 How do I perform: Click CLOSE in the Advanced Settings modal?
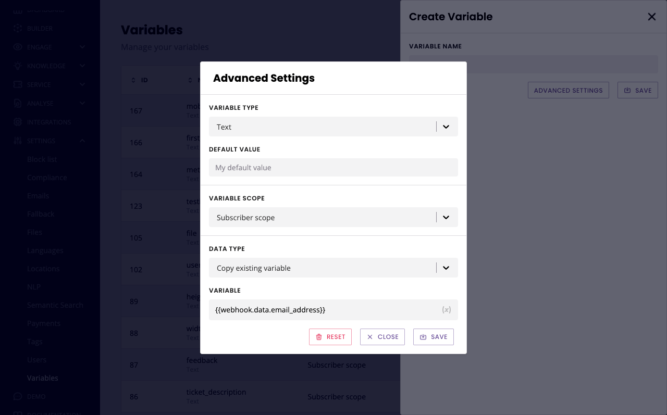pos(382,337)
